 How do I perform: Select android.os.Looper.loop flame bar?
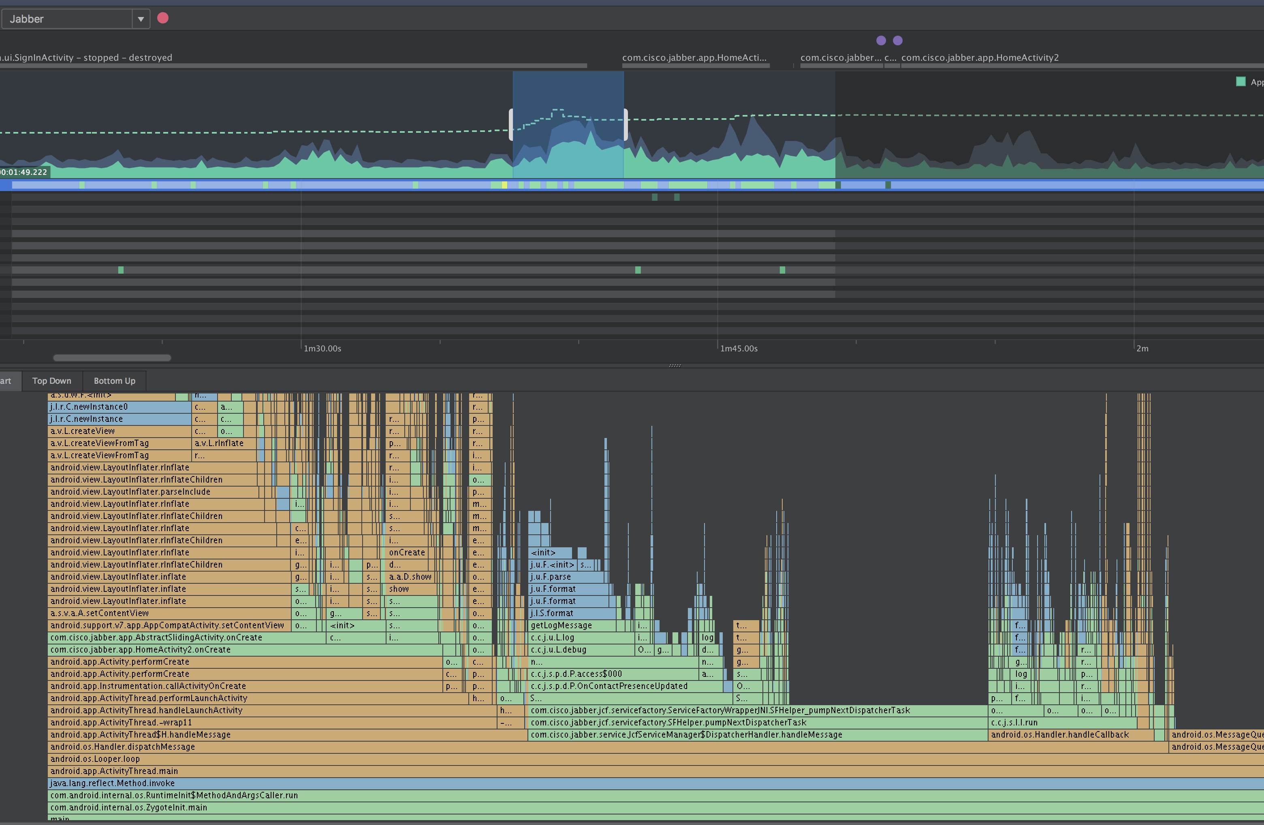[656, 759]
